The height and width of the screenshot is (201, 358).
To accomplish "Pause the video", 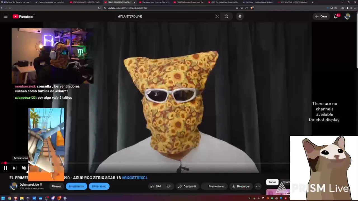I will click(x=5, y=168).
